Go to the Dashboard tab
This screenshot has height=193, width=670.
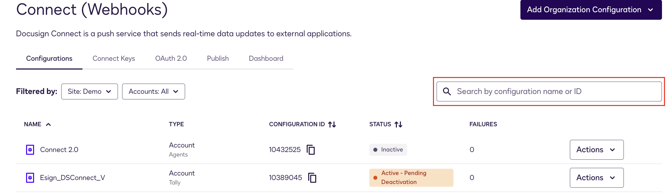pyautogui.click(x=266, y=58)
